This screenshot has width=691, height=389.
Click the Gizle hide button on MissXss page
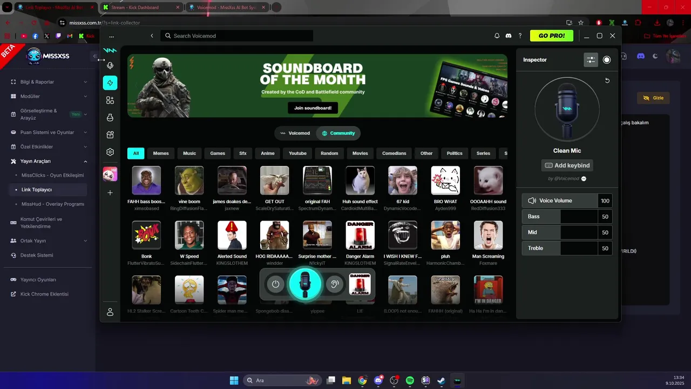pos(653,98)
